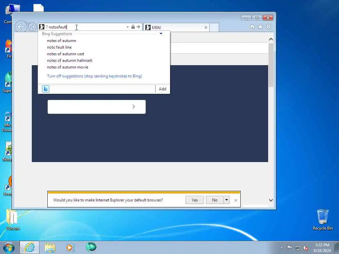Viewport: 339px width, 254px height.
Task: Close the MSN tab
Action: coord(206,27)
